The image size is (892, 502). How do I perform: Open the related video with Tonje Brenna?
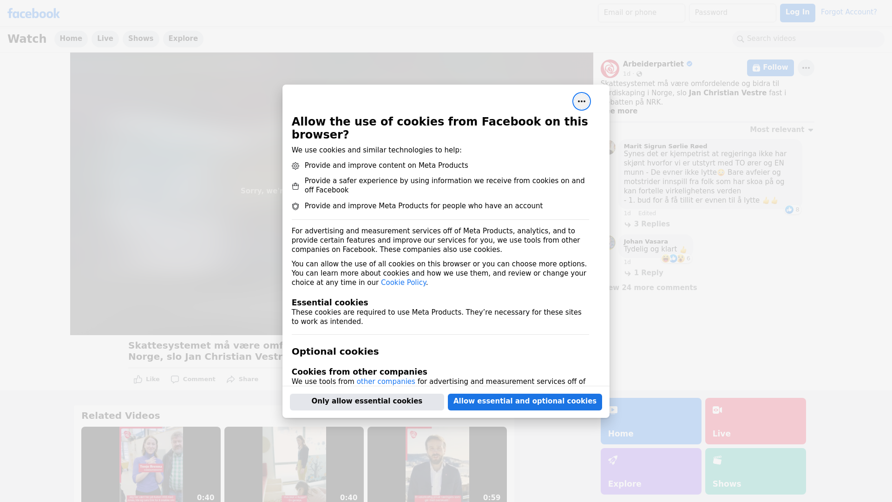[151, 464]
